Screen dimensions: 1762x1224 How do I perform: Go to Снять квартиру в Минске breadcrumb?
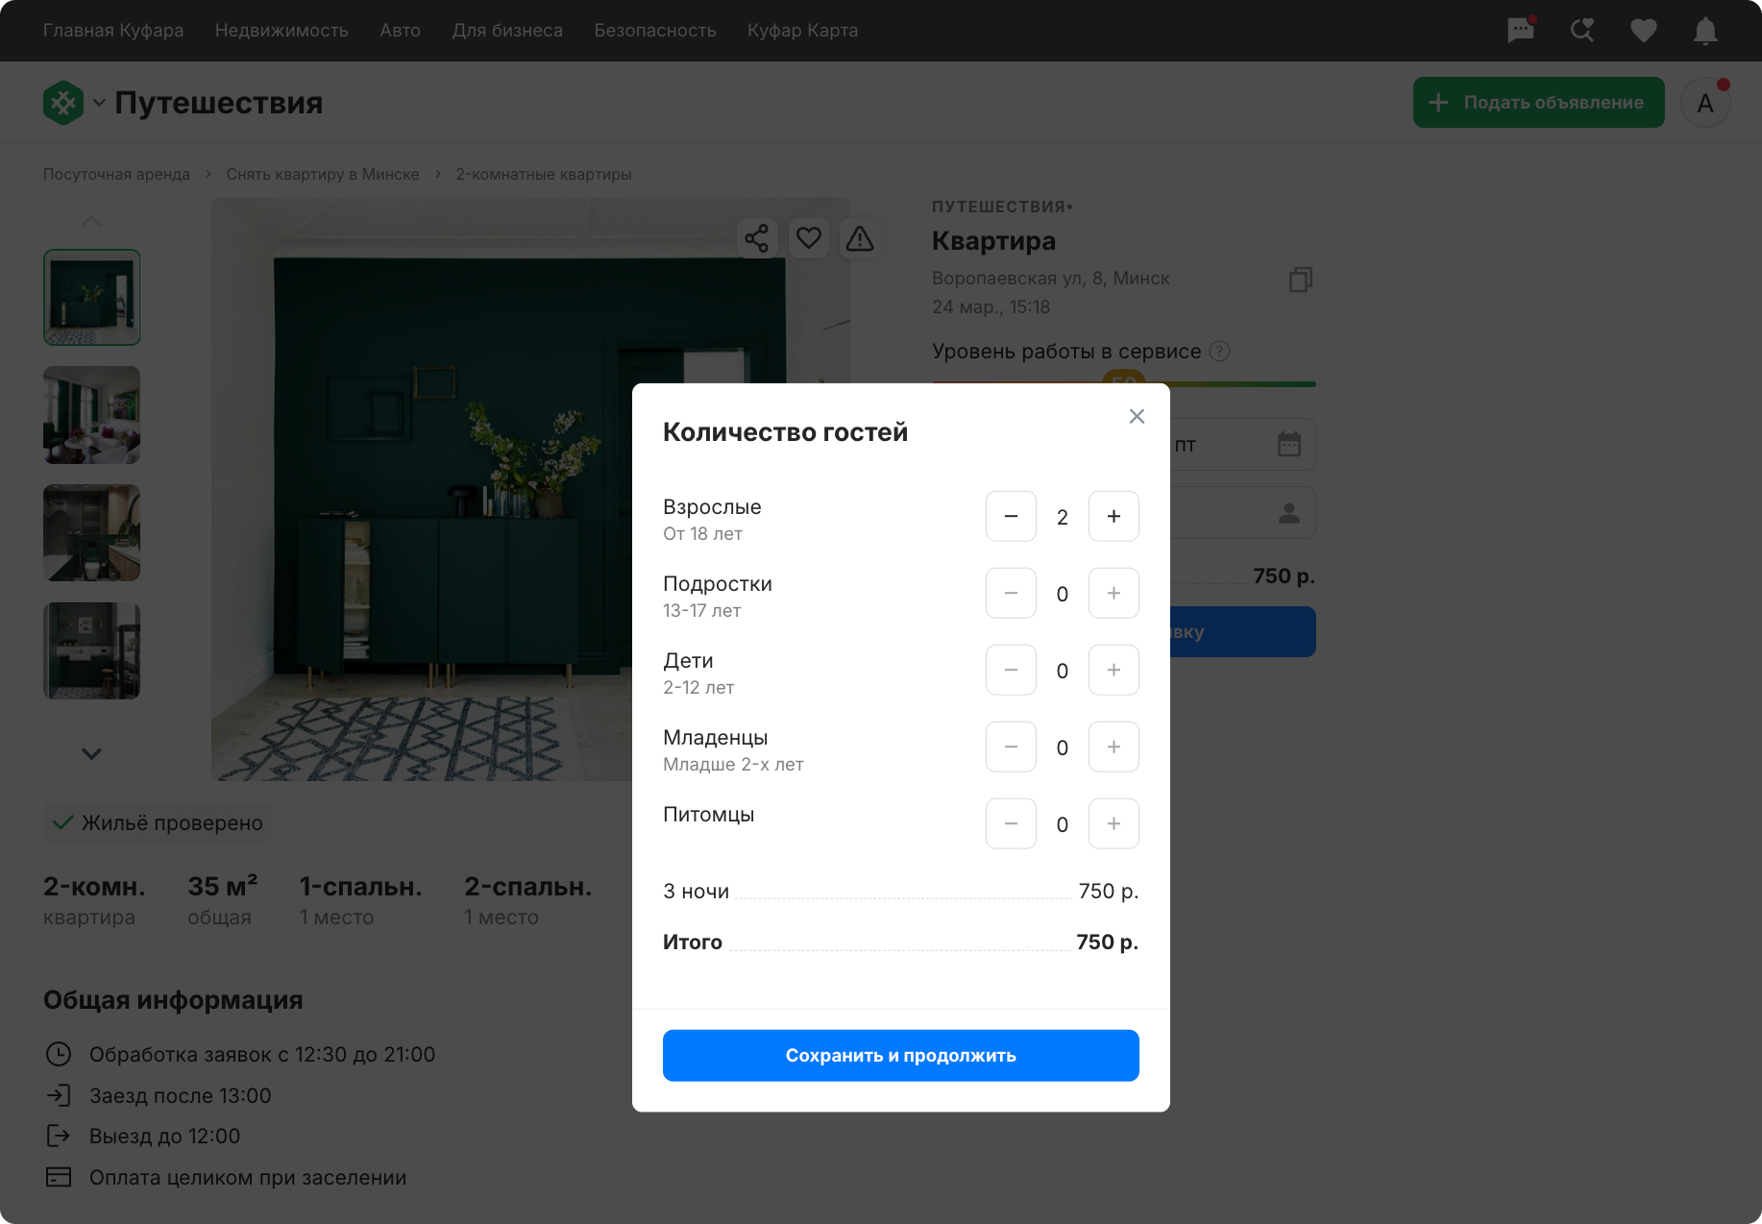tap(323, 175)
